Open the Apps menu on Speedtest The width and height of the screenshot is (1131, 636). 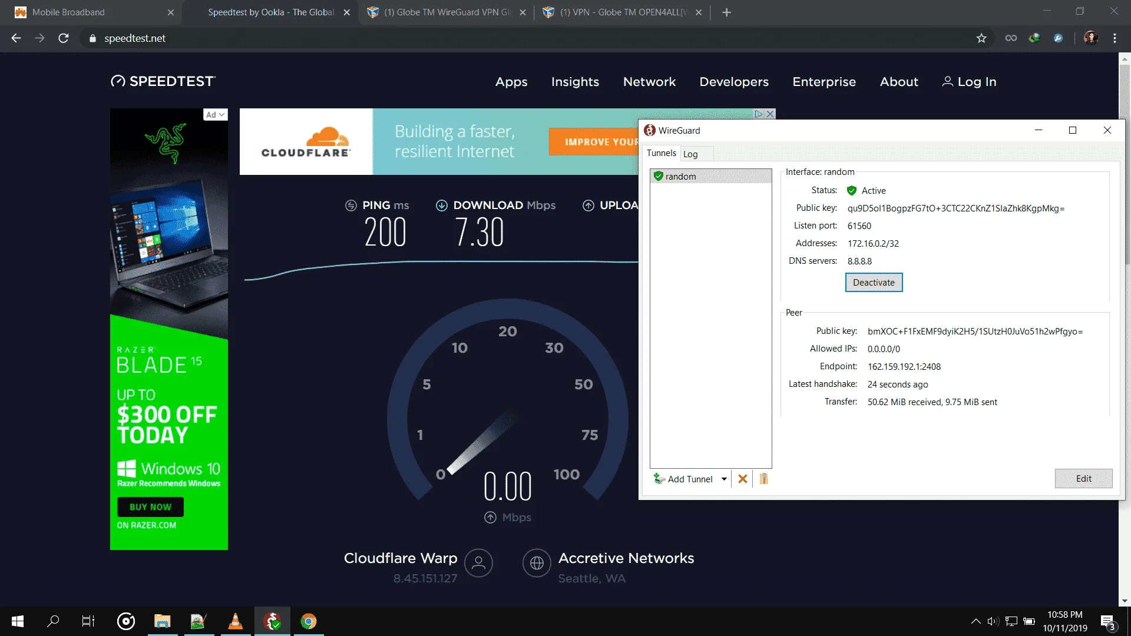coord(511,82)
